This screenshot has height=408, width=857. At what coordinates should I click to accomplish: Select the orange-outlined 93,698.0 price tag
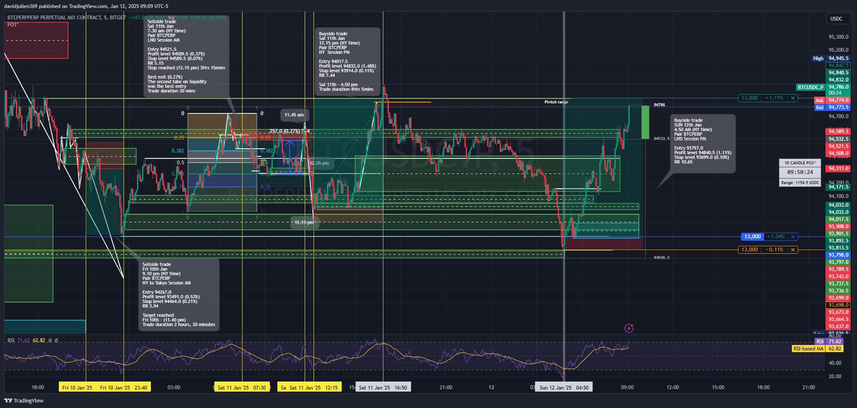839,305
